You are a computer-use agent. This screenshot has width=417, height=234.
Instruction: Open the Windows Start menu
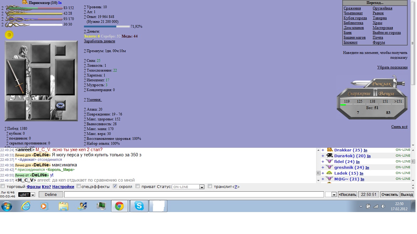(x=7, y=206)
